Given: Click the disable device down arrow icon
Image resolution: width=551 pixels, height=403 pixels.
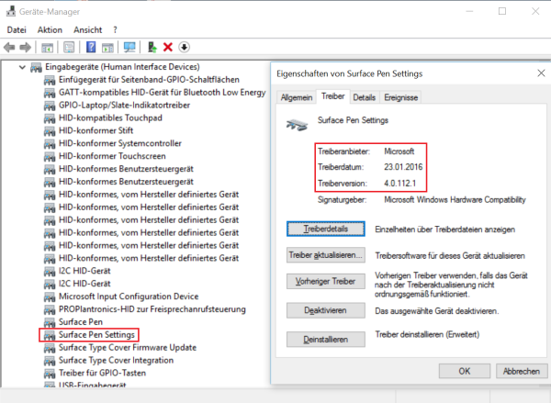Looking at the screenshot, I should [x=185, y=47].
